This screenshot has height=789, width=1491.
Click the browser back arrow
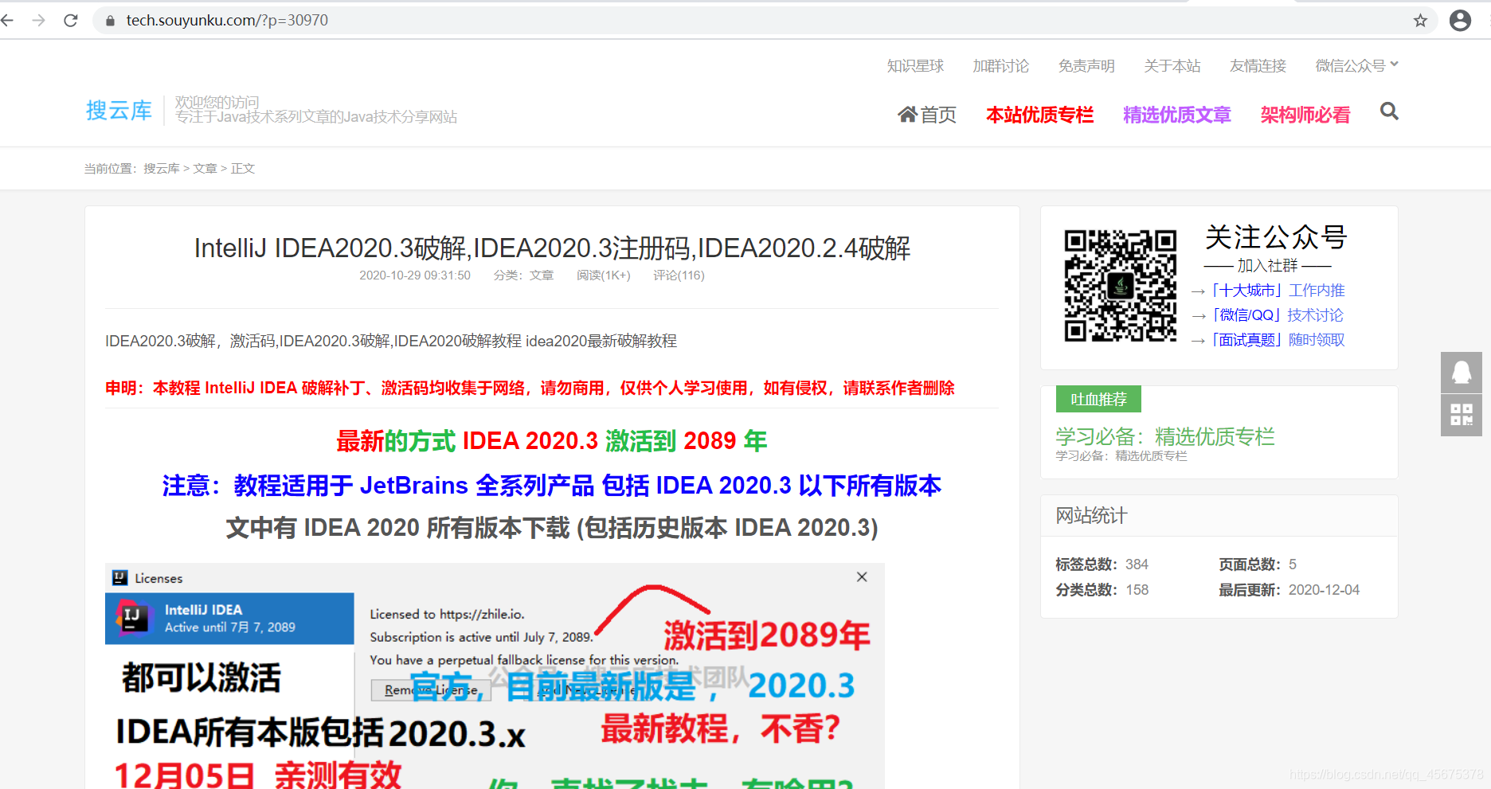7,20
